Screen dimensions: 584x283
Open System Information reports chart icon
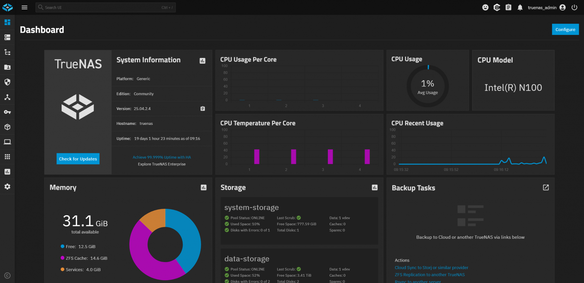pyautogui.click(x=203, y=60)
